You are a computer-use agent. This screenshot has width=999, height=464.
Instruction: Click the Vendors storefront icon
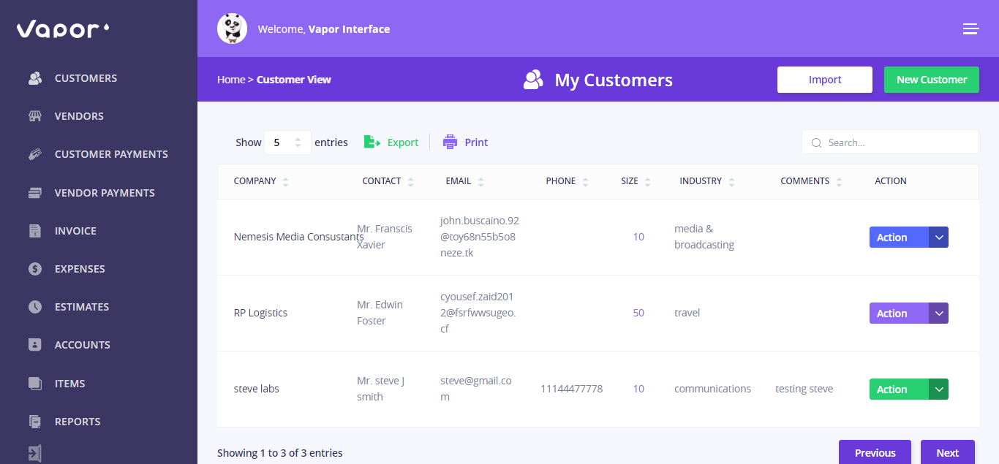tap(35, 116)
